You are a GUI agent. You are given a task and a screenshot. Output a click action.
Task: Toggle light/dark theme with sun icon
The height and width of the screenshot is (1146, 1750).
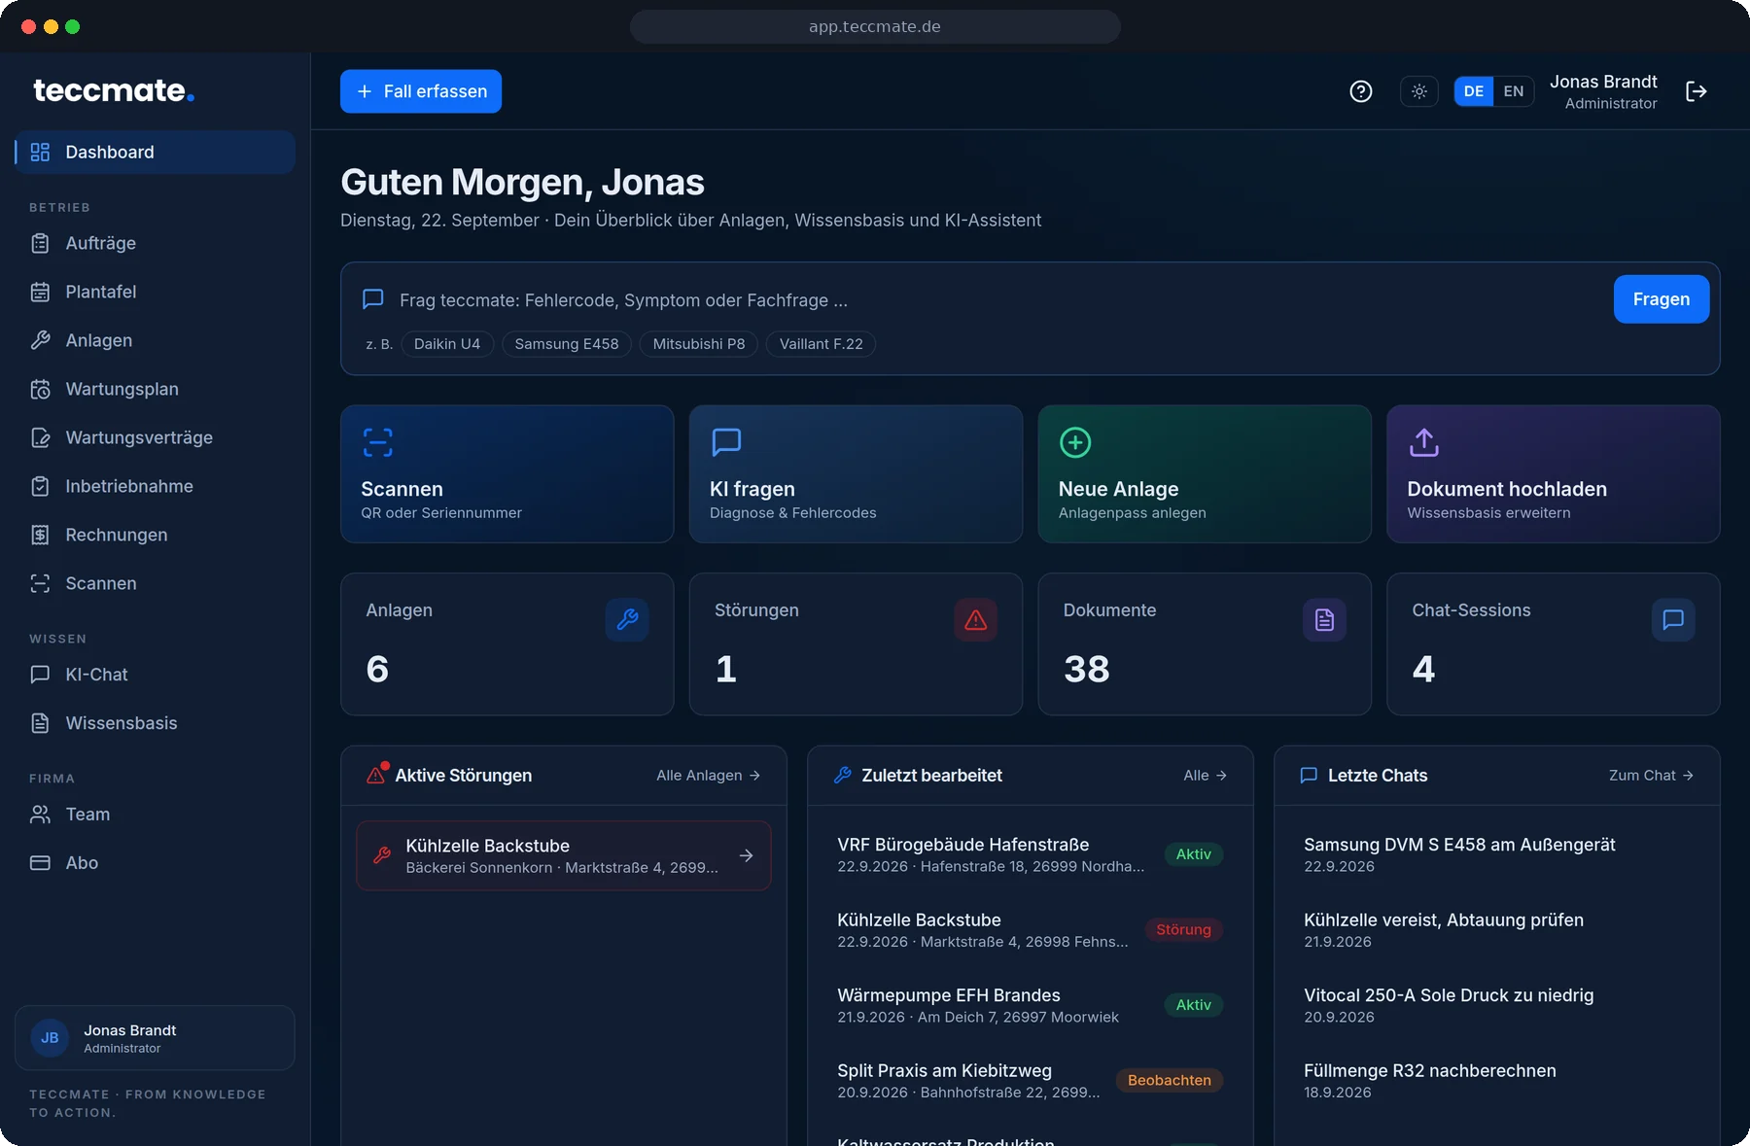tap(1419, 91)
